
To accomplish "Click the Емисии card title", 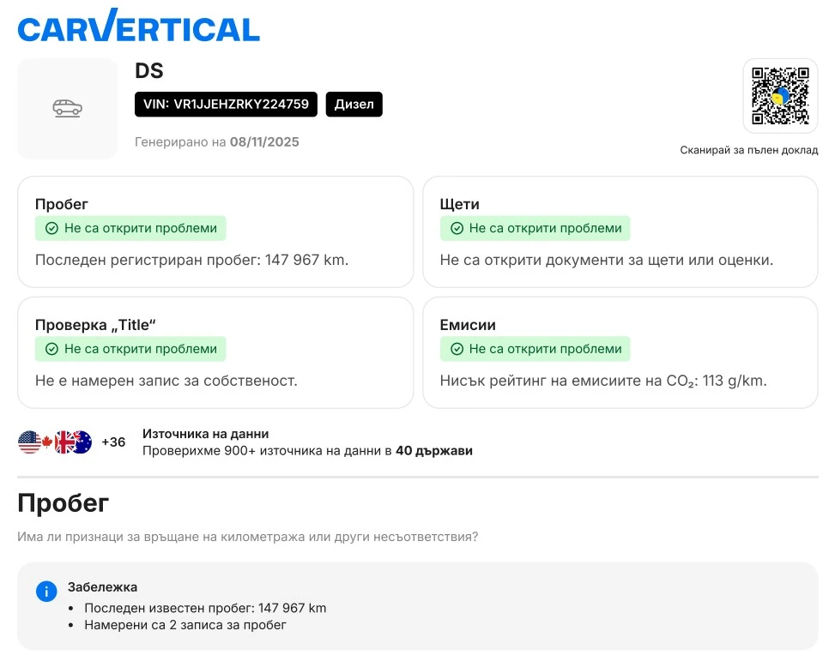I will point(468,325).
